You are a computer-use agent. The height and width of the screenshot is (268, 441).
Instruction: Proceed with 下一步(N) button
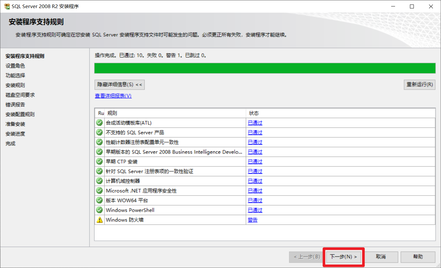point(343,257)
